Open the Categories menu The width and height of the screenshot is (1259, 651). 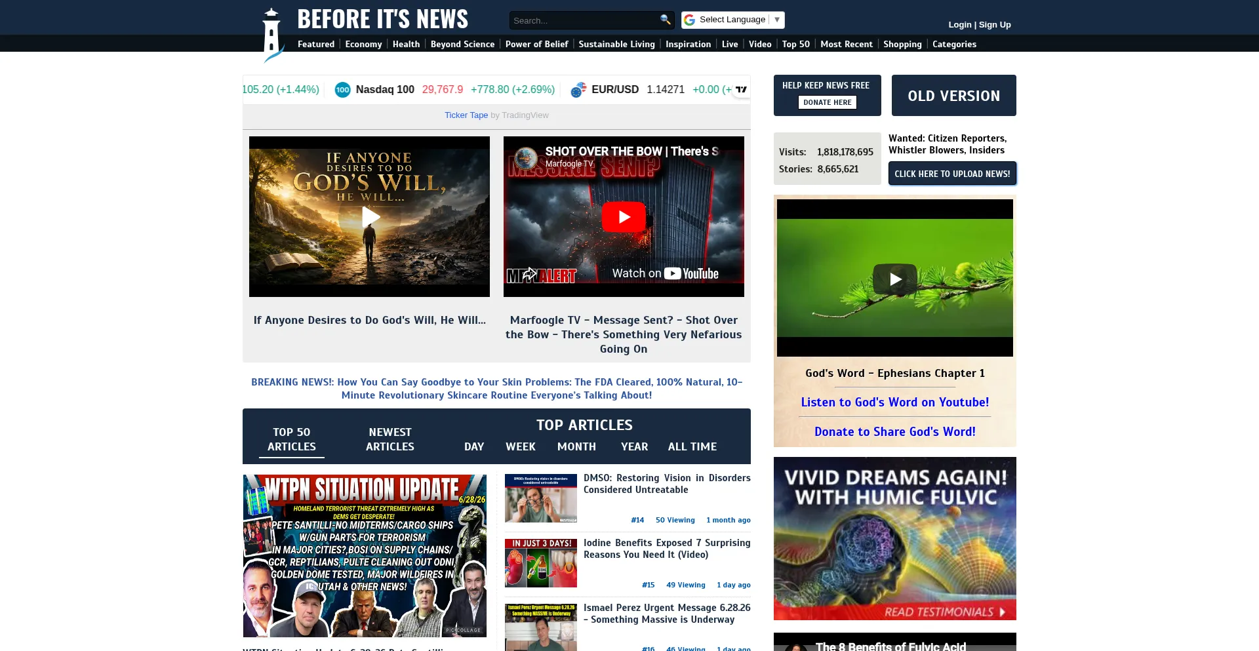tap(954, 44)
